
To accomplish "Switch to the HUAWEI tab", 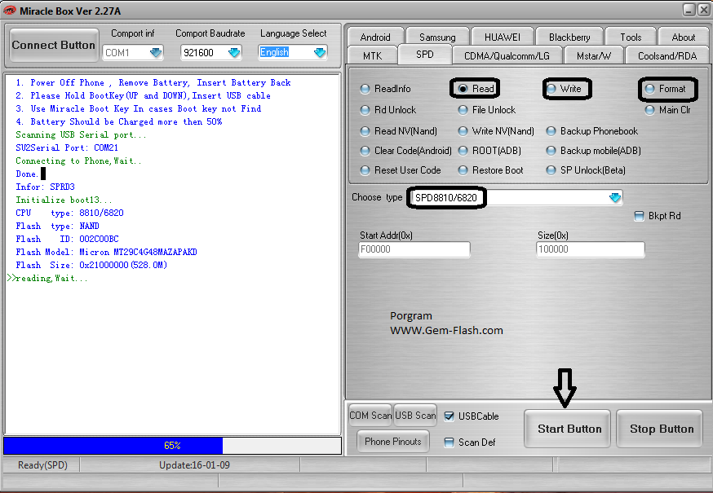I will pyautogui.click(x=503, y=37).
